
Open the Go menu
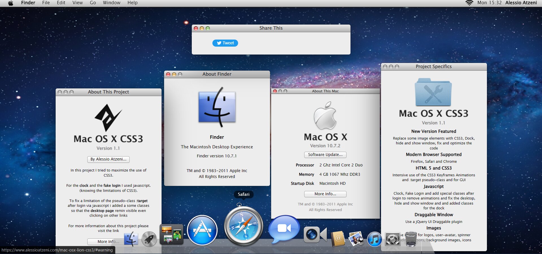(93, 3)
